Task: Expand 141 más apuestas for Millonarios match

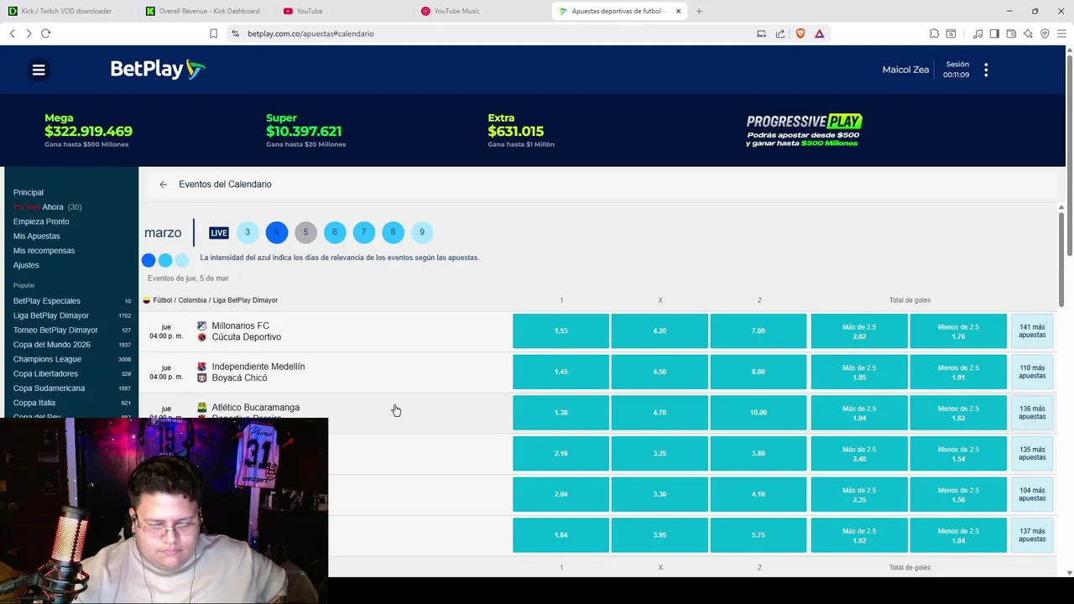Action: (1032, 331)
